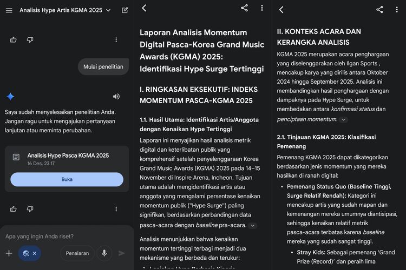The image size is (406, 270).
Task: Like the response below the report card
Action: (13, 209)
